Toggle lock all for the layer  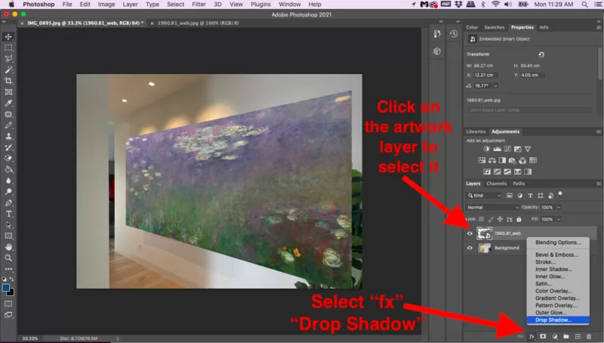[519, 219]
